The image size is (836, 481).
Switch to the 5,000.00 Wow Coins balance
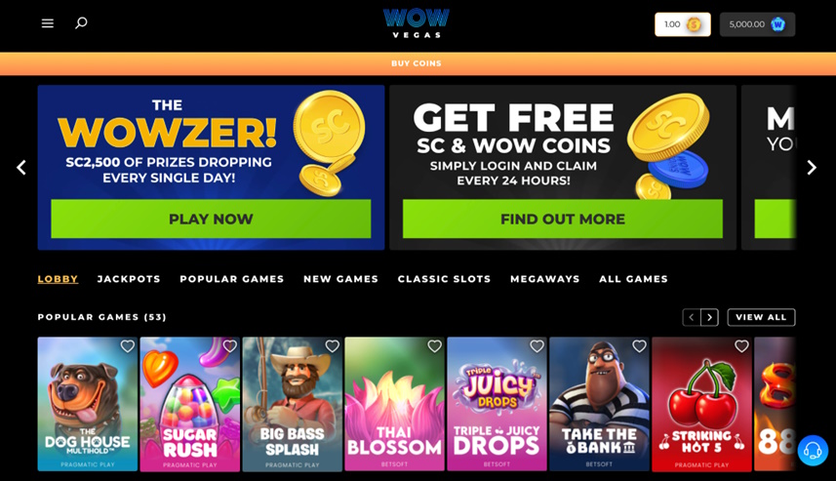(757, 24)
